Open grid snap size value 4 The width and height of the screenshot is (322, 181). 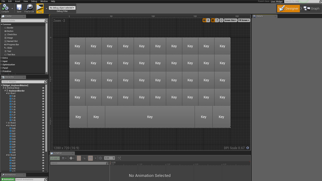217,20
